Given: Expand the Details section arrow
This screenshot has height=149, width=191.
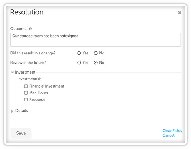Looking at the screenshot, I should (12, 111).
